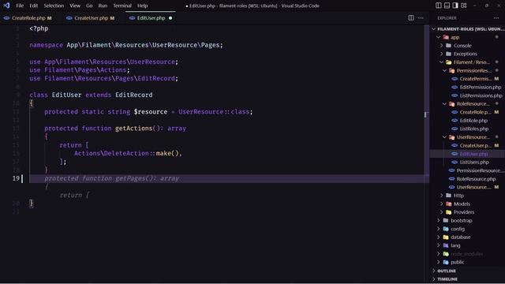Open the Terminal menu
Screen dimensions: 505x284
click(x=122, y=6)
